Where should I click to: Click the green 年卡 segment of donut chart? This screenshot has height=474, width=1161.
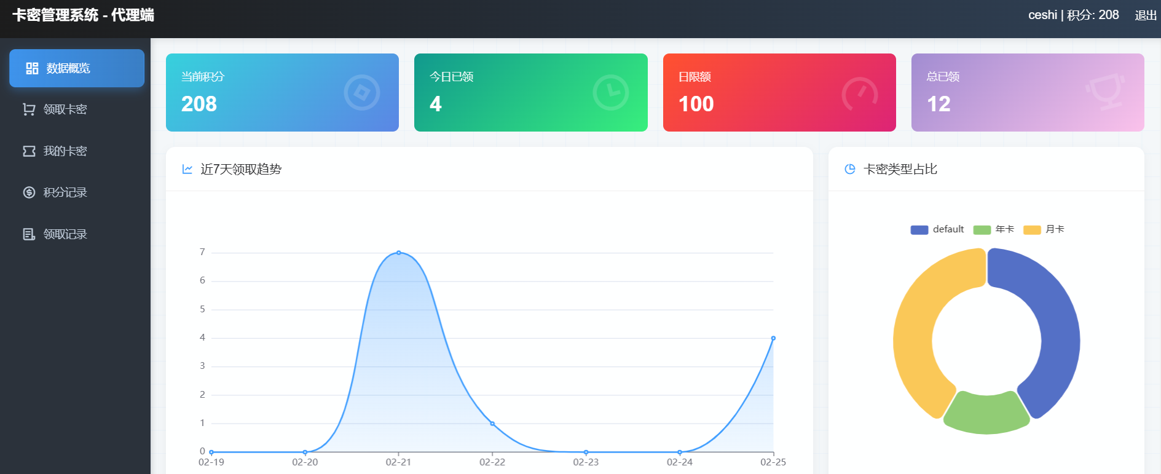click(986, 414)
